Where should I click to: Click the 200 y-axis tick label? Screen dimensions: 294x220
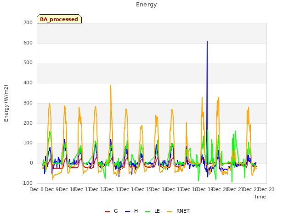28,123
